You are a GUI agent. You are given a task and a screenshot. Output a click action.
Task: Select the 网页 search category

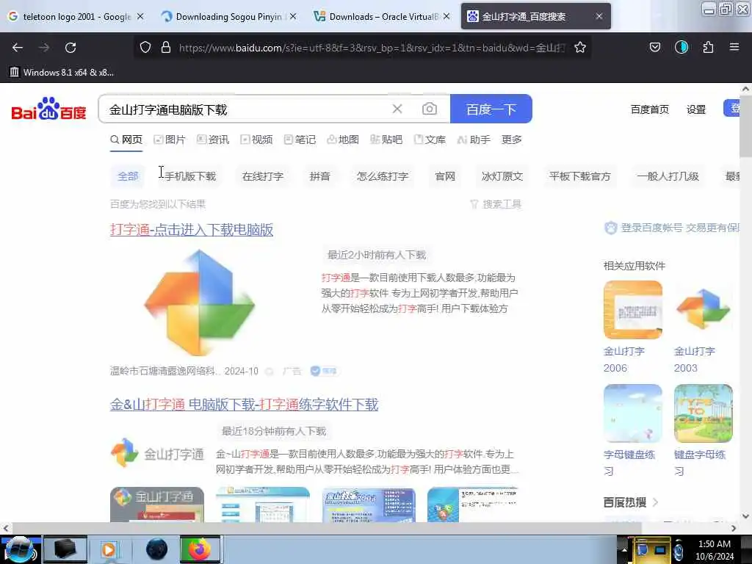pyautogui.click(x=126, y=140)
